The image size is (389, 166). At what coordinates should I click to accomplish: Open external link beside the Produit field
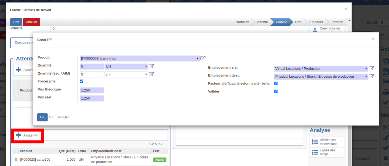coord(203,58)
